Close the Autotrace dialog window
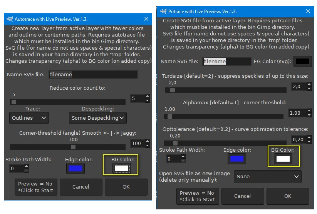 click(146, 19)
